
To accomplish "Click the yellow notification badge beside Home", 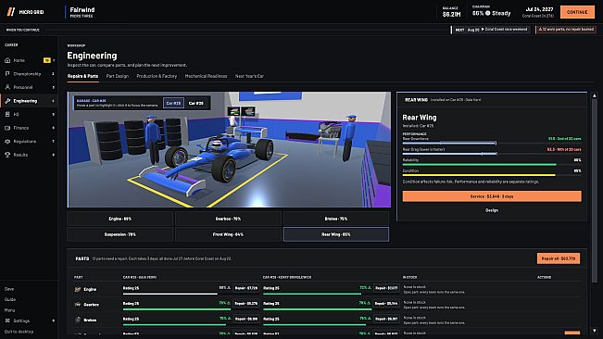I will [x=47, y=60].
